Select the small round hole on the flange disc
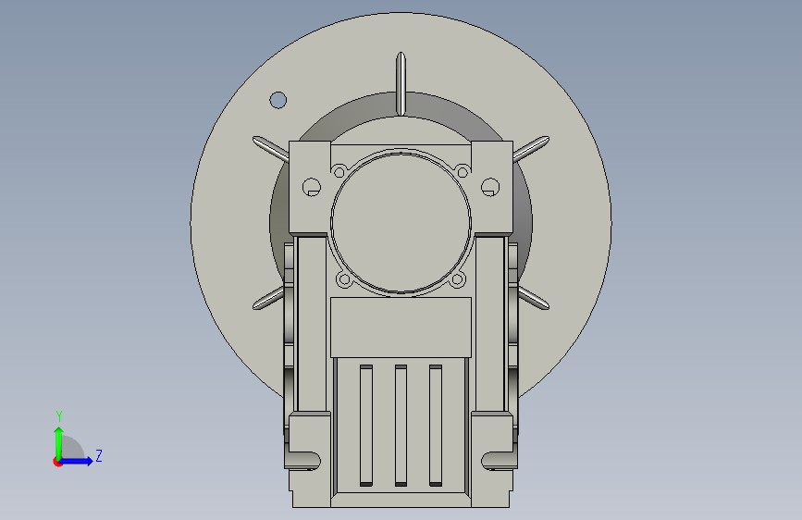 (278, 100)
